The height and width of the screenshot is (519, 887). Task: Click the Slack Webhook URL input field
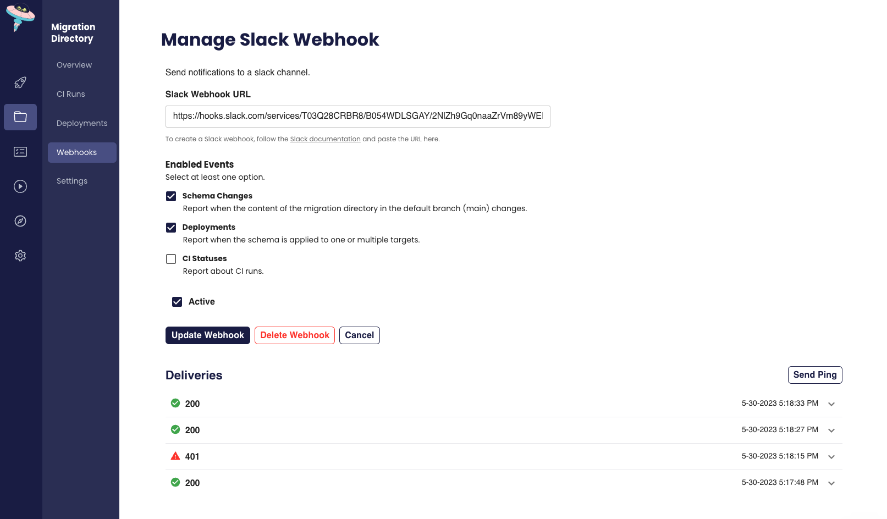pyautogui.click(x=357, y=117)
